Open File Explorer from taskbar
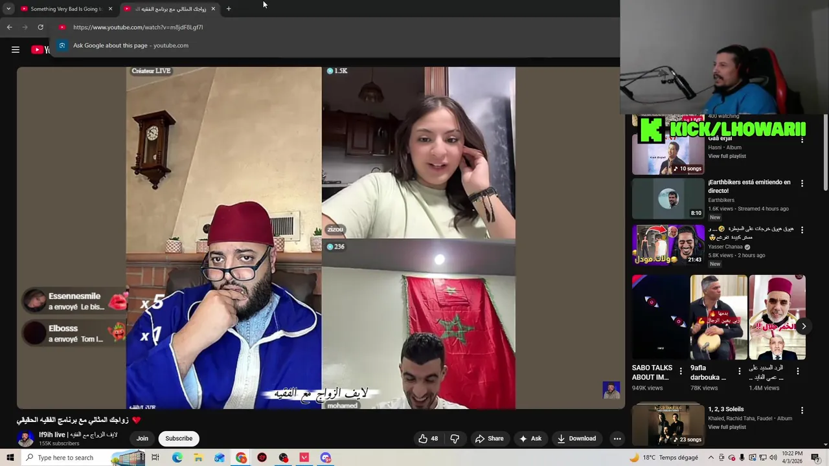This screenshot has width=829, height=466. click(x=198, y=458)
